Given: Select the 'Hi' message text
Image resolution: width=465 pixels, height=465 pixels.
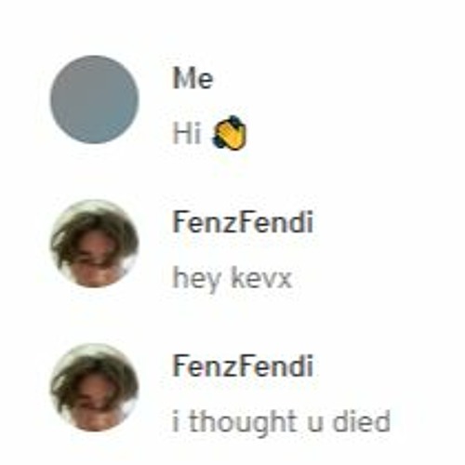Looking at the screenshot, I should (187, 133).
